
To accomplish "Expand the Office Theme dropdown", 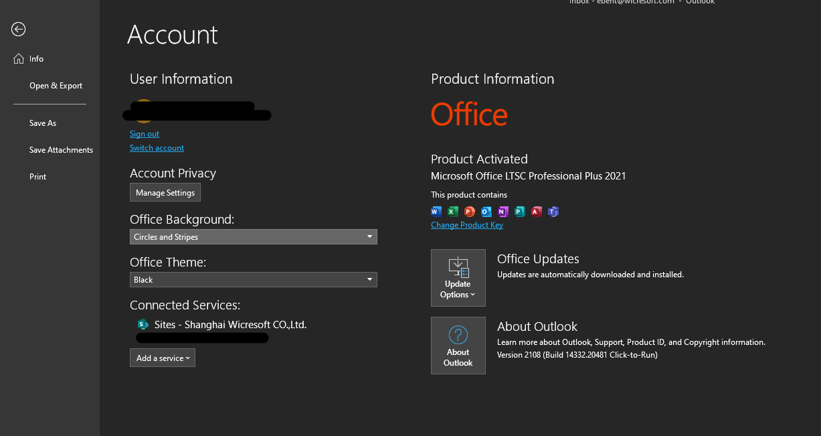I will pyautogui.click(x=254, y=279).
